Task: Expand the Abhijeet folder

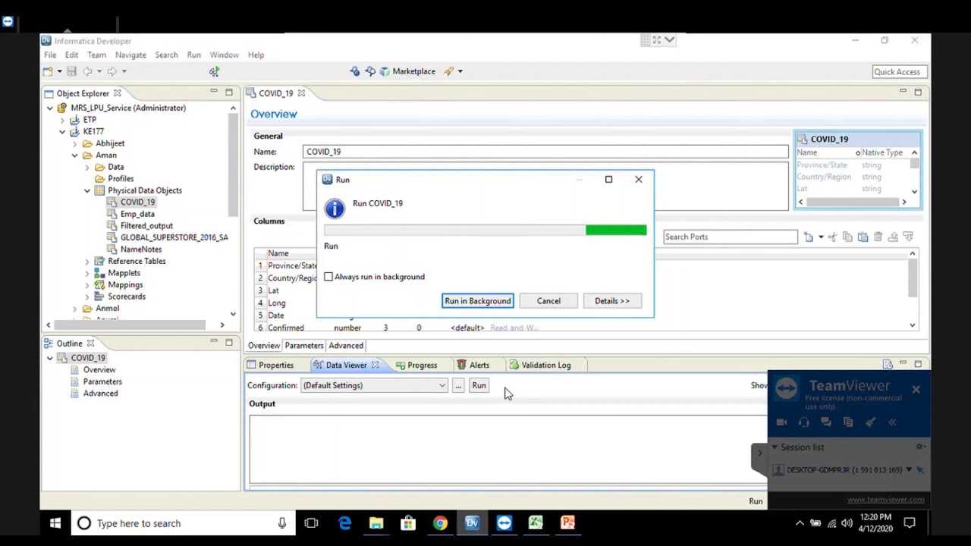Action: (x=74, y=143)
